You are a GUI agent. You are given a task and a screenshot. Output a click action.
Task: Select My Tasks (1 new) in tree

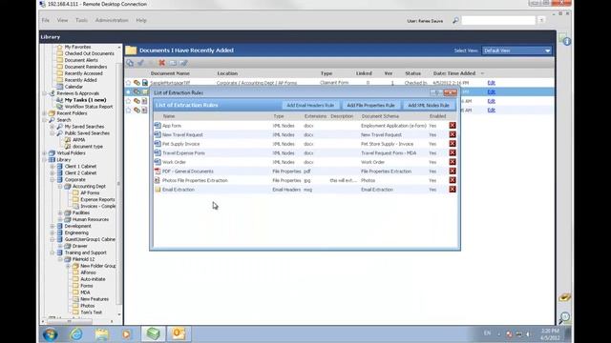tap(85, 100)
